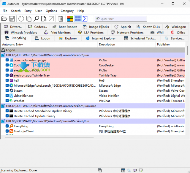The width and height of the screenshot is (190, 173).
Task: Click the Copy toolbar icon
Action: pyautogui.click(x=29, y=19)
